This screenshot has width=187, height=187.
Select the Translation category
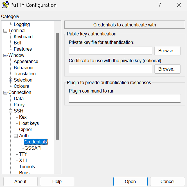pos(25,74)
